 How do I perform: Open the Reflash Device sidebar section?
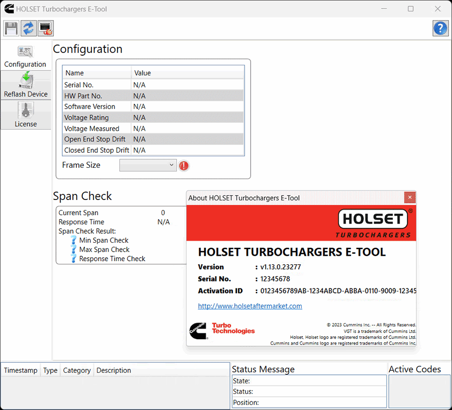pos(26,85)
